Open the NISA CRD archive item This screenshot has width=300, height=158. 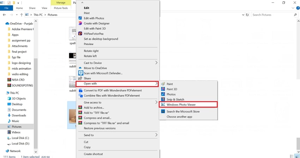(x=18, y=80)
